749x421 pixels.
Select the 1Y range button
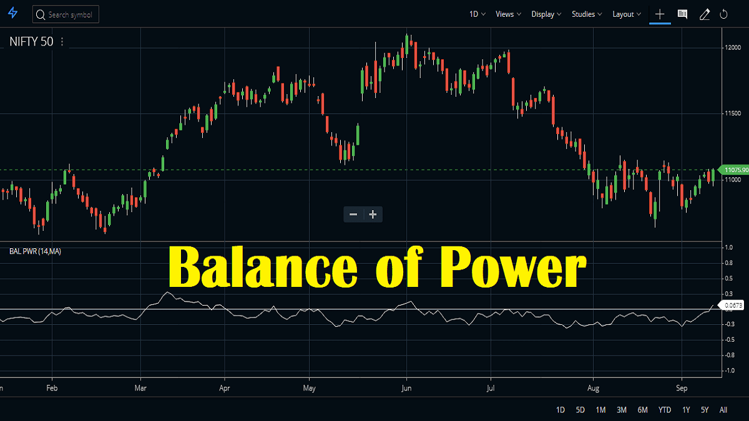pyautogui.click(x=687, y=410)
